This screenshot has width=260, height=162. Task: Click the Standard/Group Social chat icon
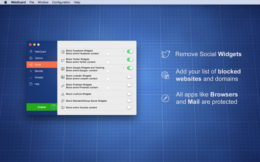click(63, 101)
